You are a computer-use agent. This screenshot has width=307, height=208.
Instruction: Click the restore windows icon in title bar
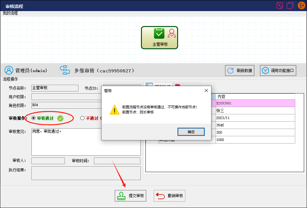point(290,5)
